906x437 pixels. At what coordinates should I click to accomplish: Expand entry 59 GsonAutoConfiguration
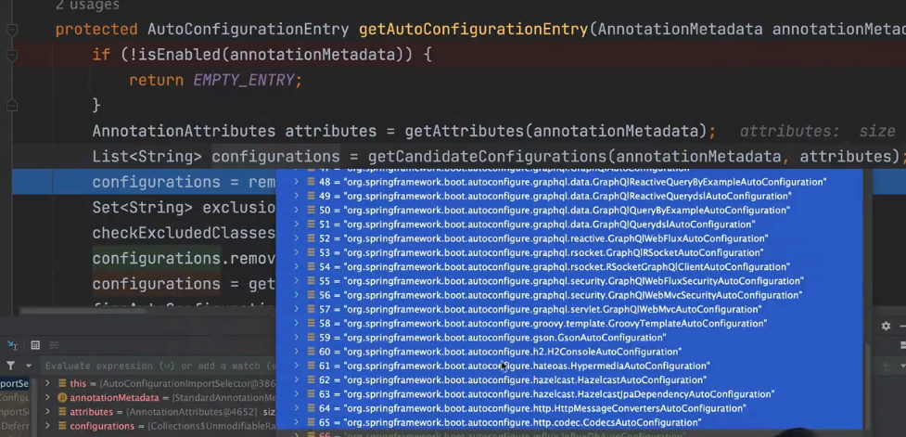[297, 338]
